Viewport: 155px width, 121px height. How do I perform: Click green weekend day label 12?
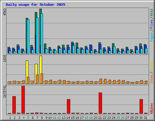pos(59,118)
